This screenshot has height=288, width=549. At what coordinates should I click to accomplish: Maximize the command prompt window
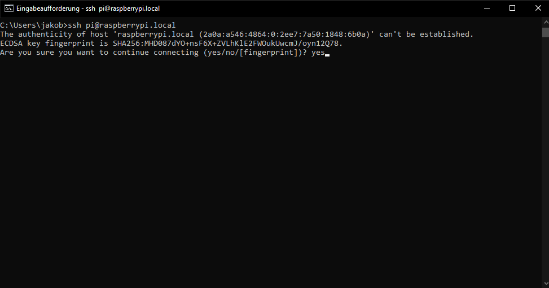pyautogui.click(x=512, y=8)
